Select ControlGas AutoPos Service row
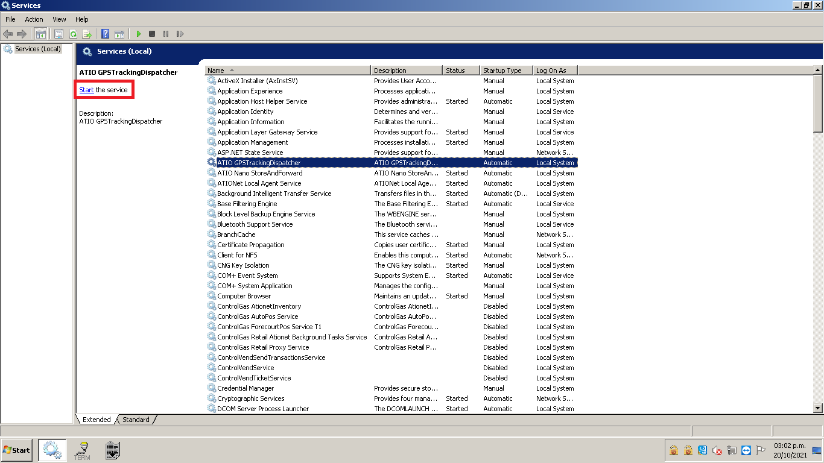The width and height of the screenshot is (824, 463). pyautogui.click(x=391, y=317)
